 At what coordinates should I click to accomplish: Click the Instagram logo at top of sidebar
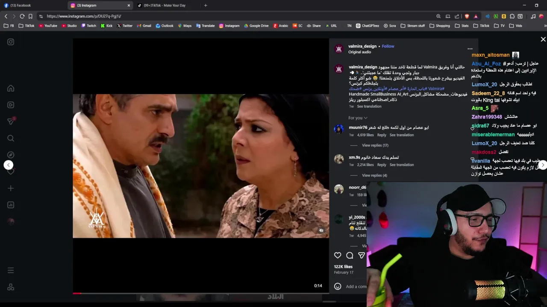(x=11, y=42)
